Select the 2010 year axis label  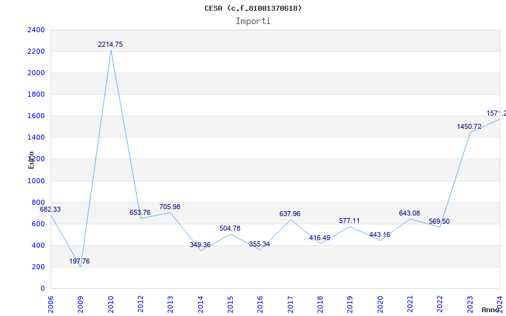110,305
